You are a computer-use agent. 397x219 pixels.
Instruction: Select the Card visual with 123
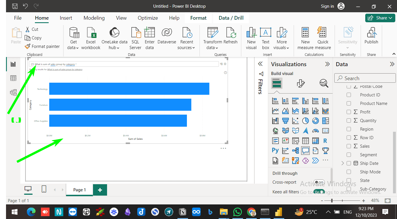click(325, 131)
